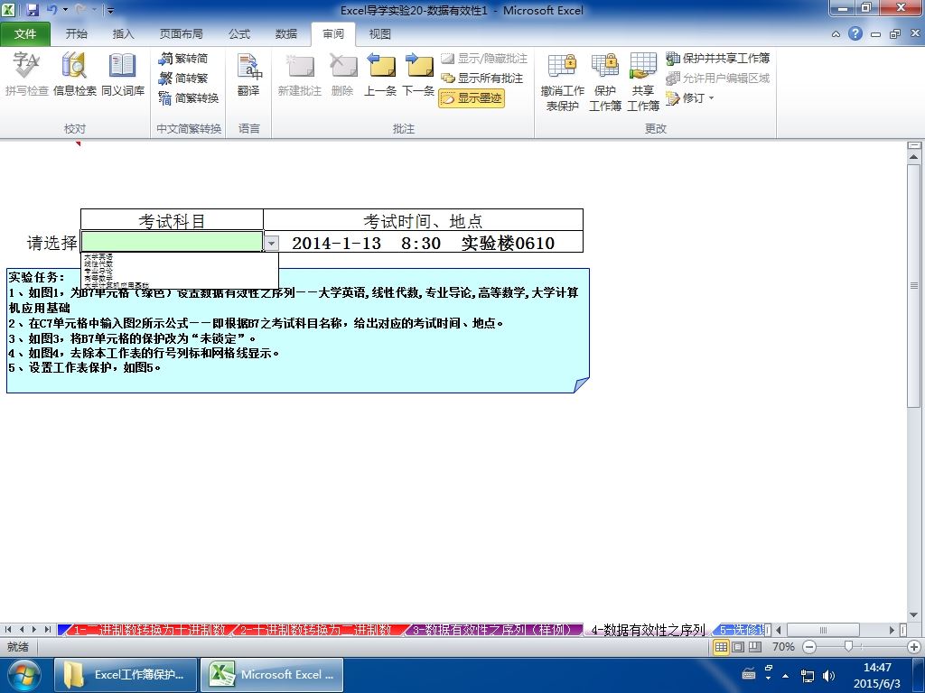This screenshot has width=925, height=693.
Task: Select 线性代数 from the dropdown list
Action: pos(98,264)
